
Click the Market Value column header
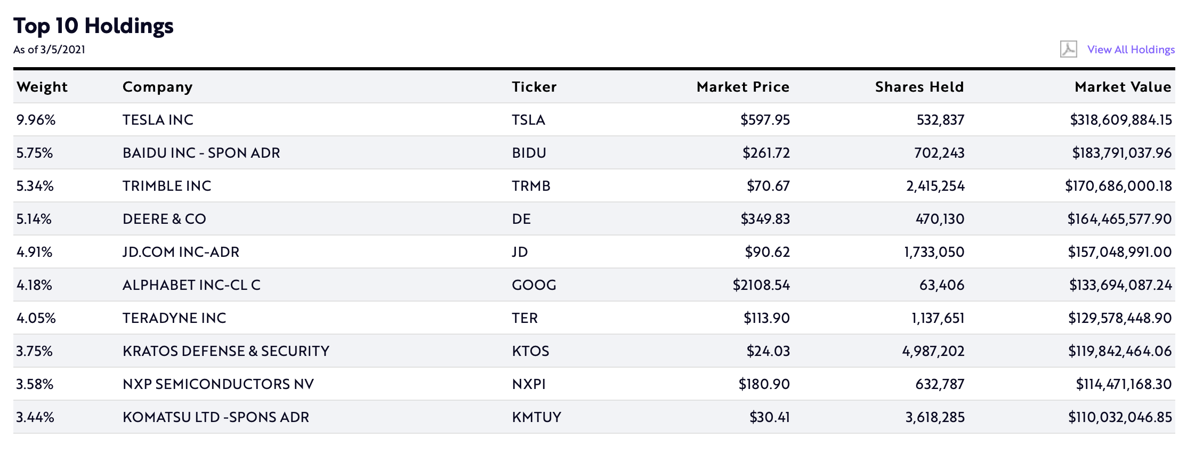coord(1123,87)
